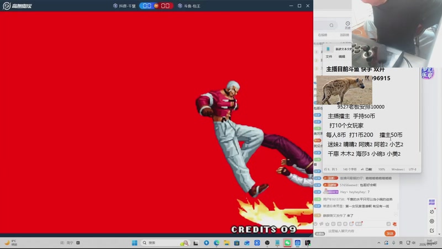This screenshot has height=249, width=442.
Task: Click the orange 发送 send button
Action: coord(390,234)
